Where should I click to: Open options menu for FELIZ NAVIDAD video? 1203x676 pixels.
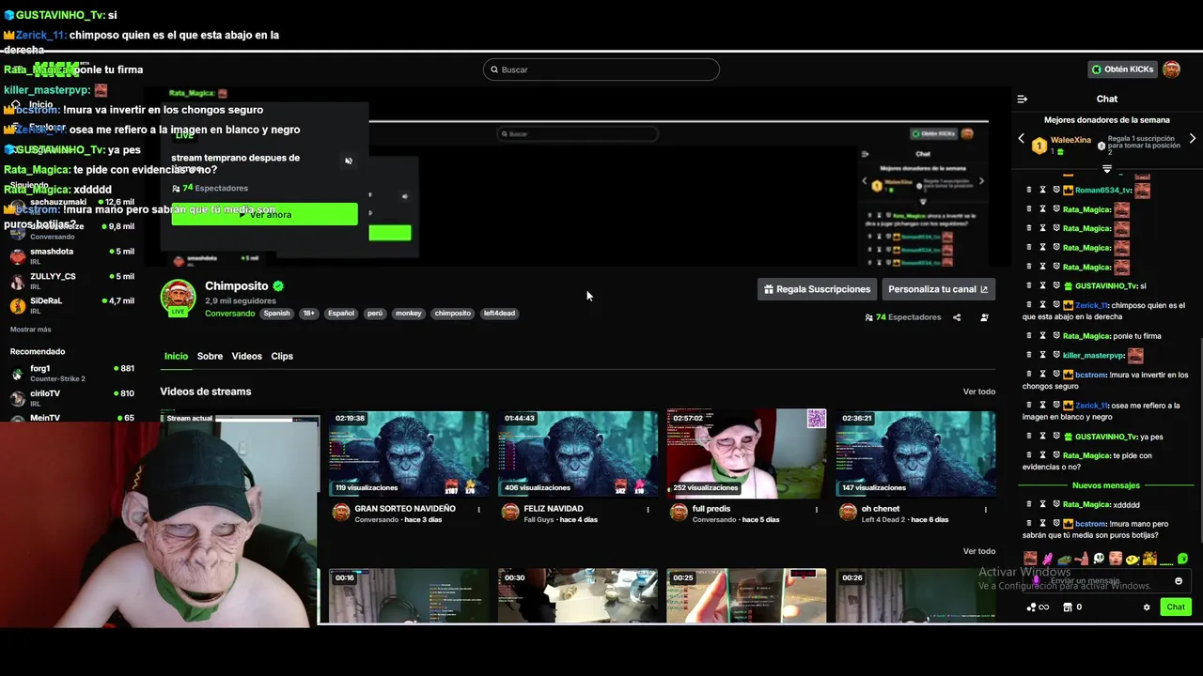click(x=648, y=510)
